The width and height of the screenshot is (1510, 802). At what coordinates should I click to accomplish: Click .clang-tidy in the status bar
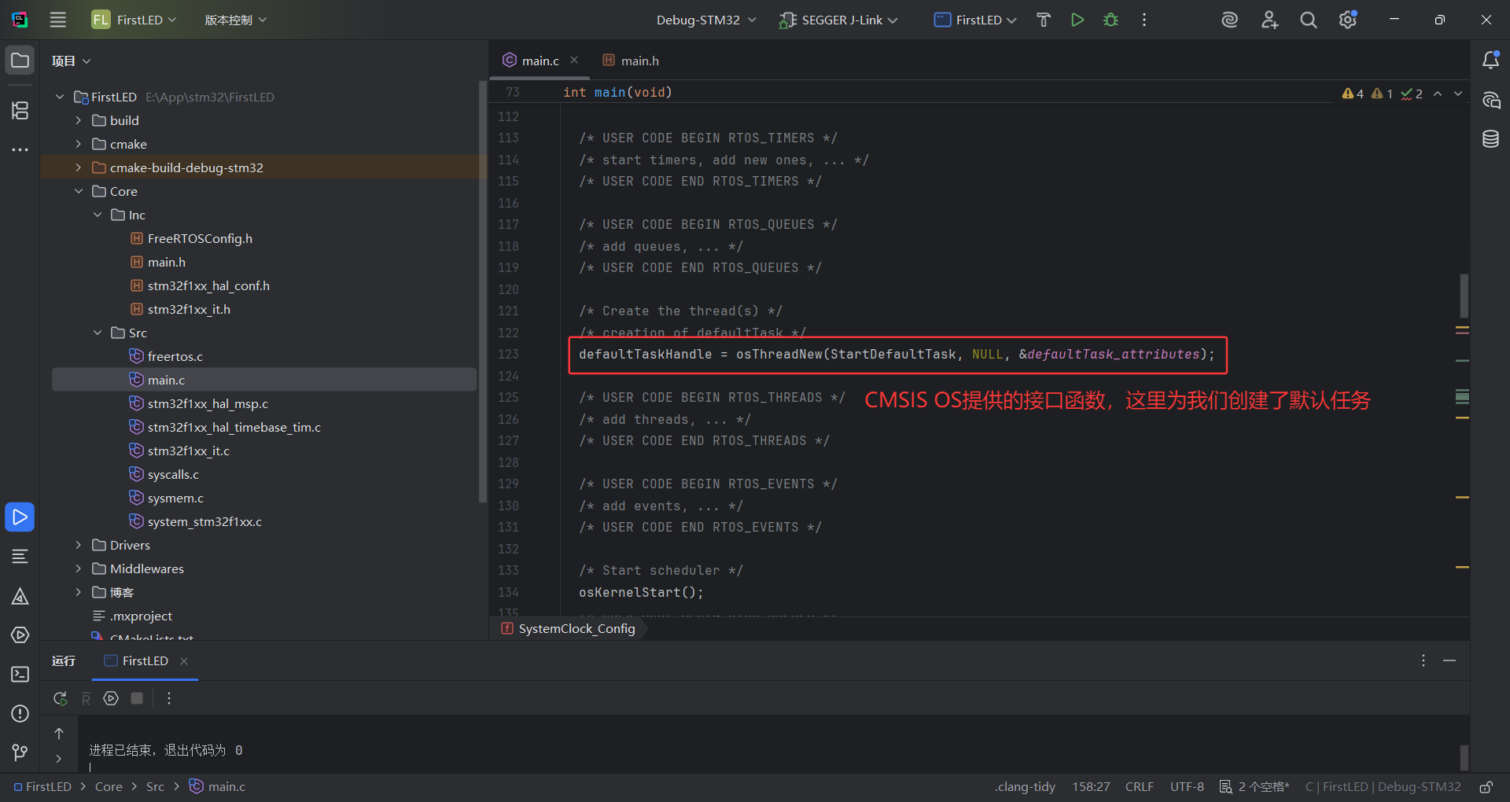[1025, 787]
